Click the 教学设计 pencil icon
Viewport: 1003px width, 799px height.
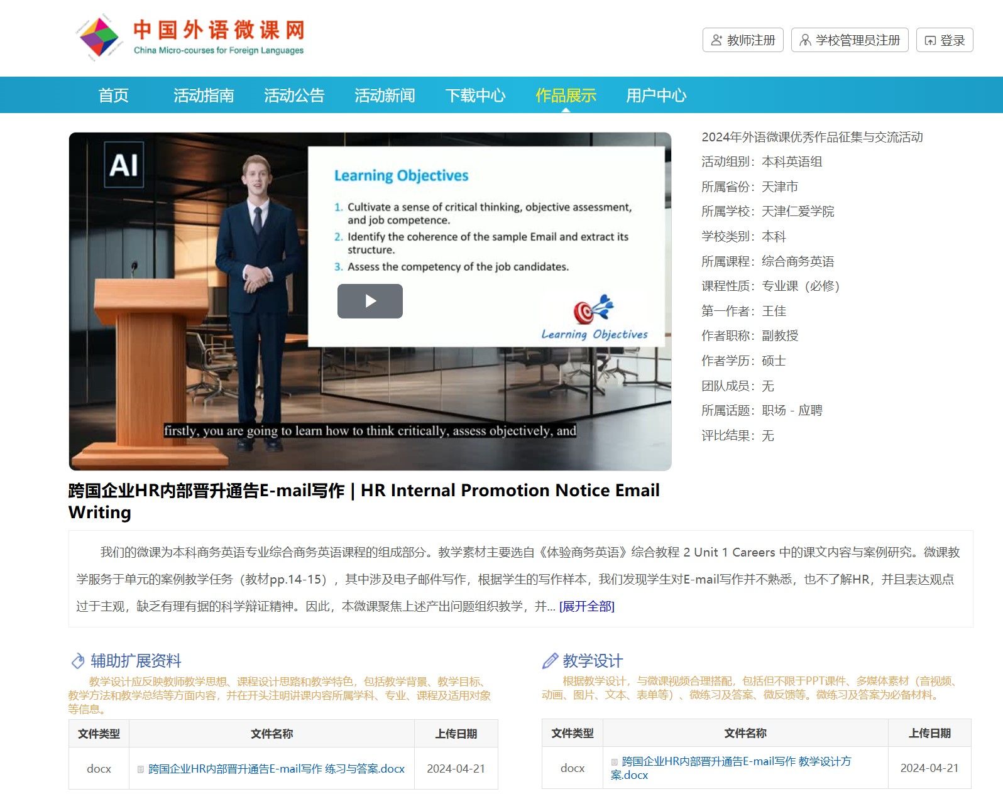550,661
